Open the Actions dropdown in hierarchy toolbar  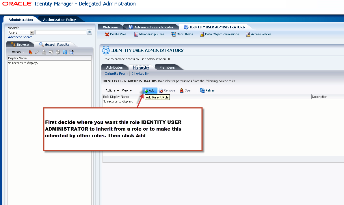click(112, 90)
